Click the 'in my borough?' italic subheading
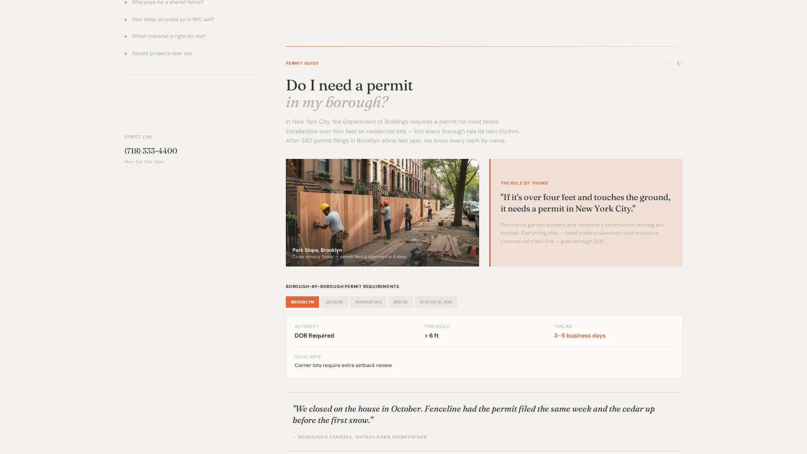807x454 pixels. coord(337,103)
